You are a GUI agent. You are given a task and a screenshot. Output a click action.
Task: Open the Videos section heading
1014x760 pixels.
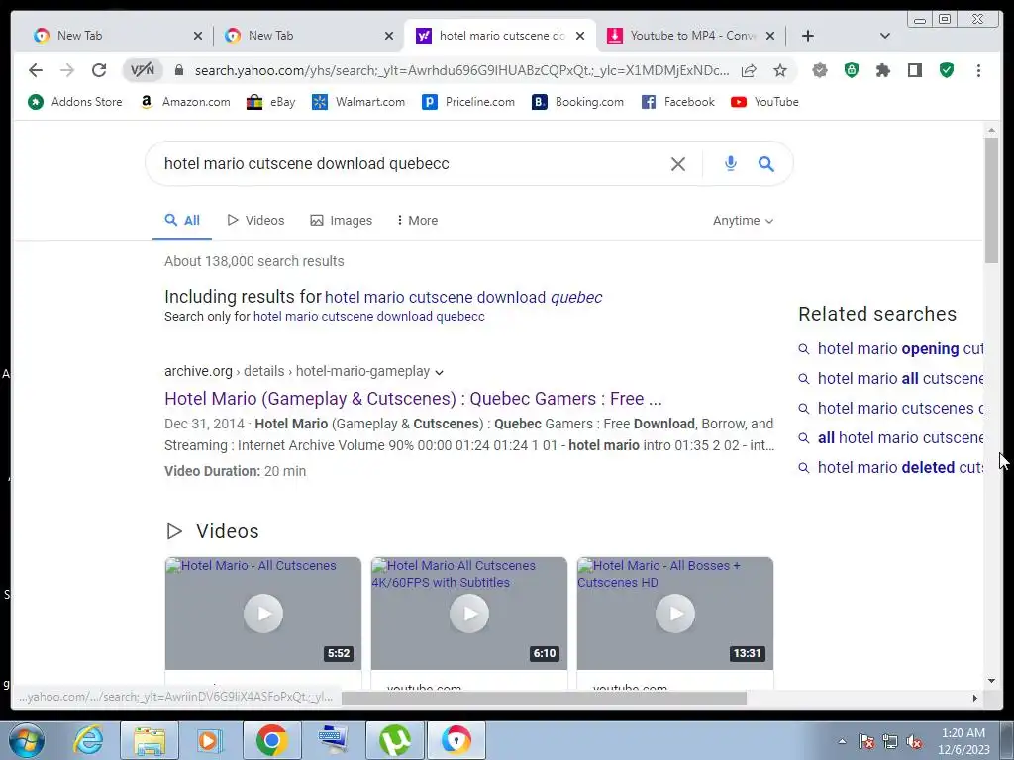tap(227, 531)
